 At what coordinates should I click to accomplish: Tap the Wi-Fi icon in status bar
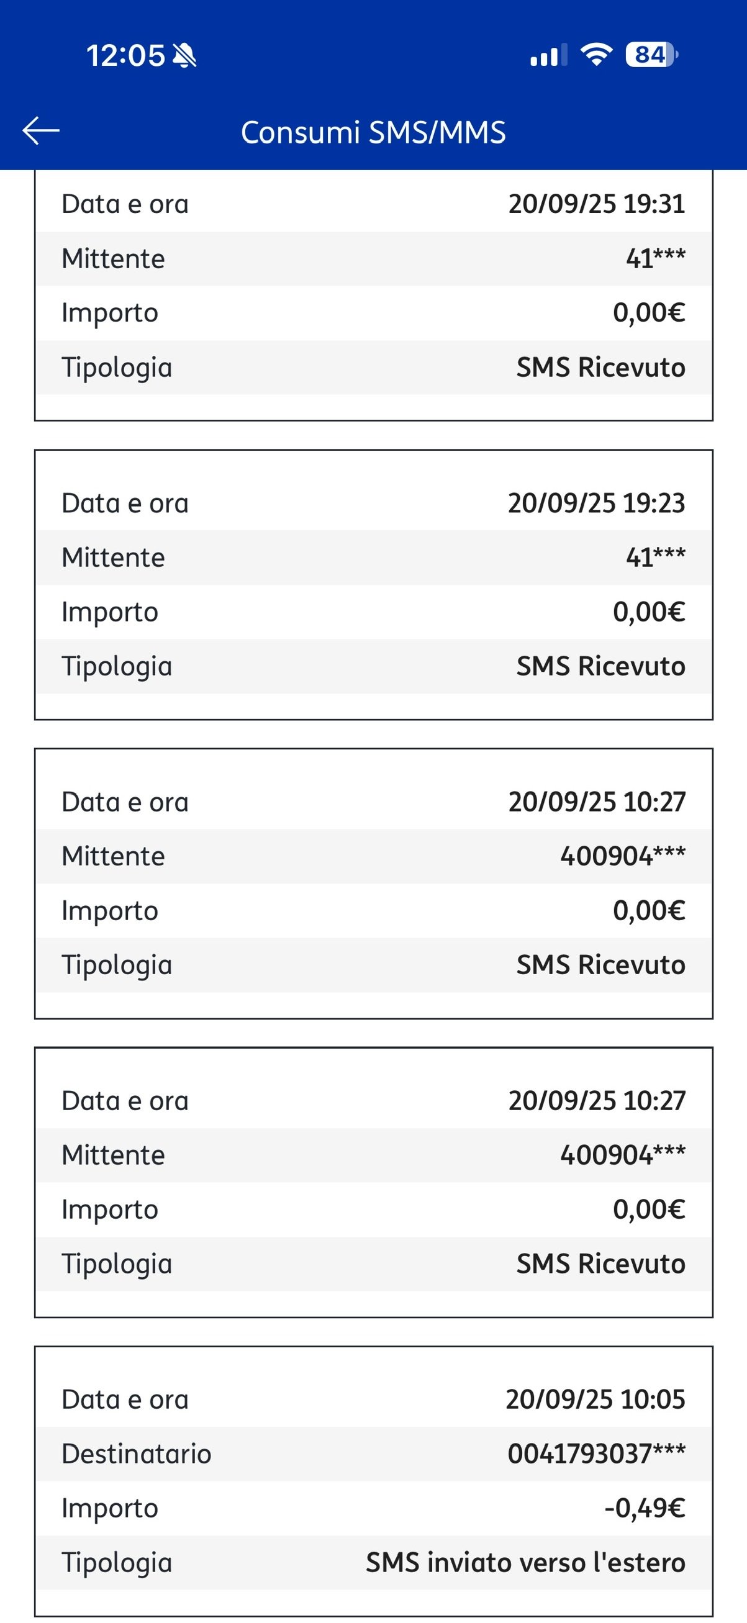point(596,55)
